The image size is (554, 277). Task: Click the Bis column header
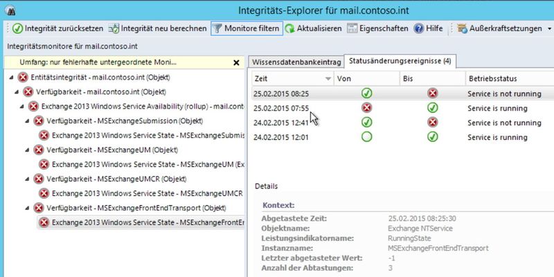(432, 79)
